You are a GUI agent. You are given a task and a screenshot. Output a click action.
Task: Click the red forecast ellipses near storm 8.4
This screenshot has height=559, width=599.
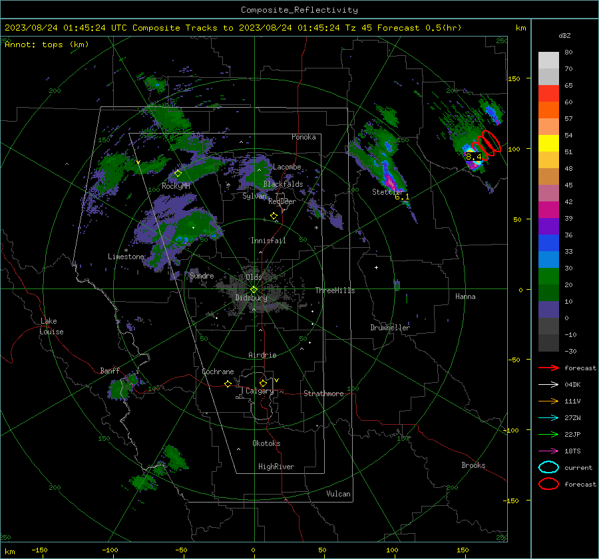pos(487,145)
